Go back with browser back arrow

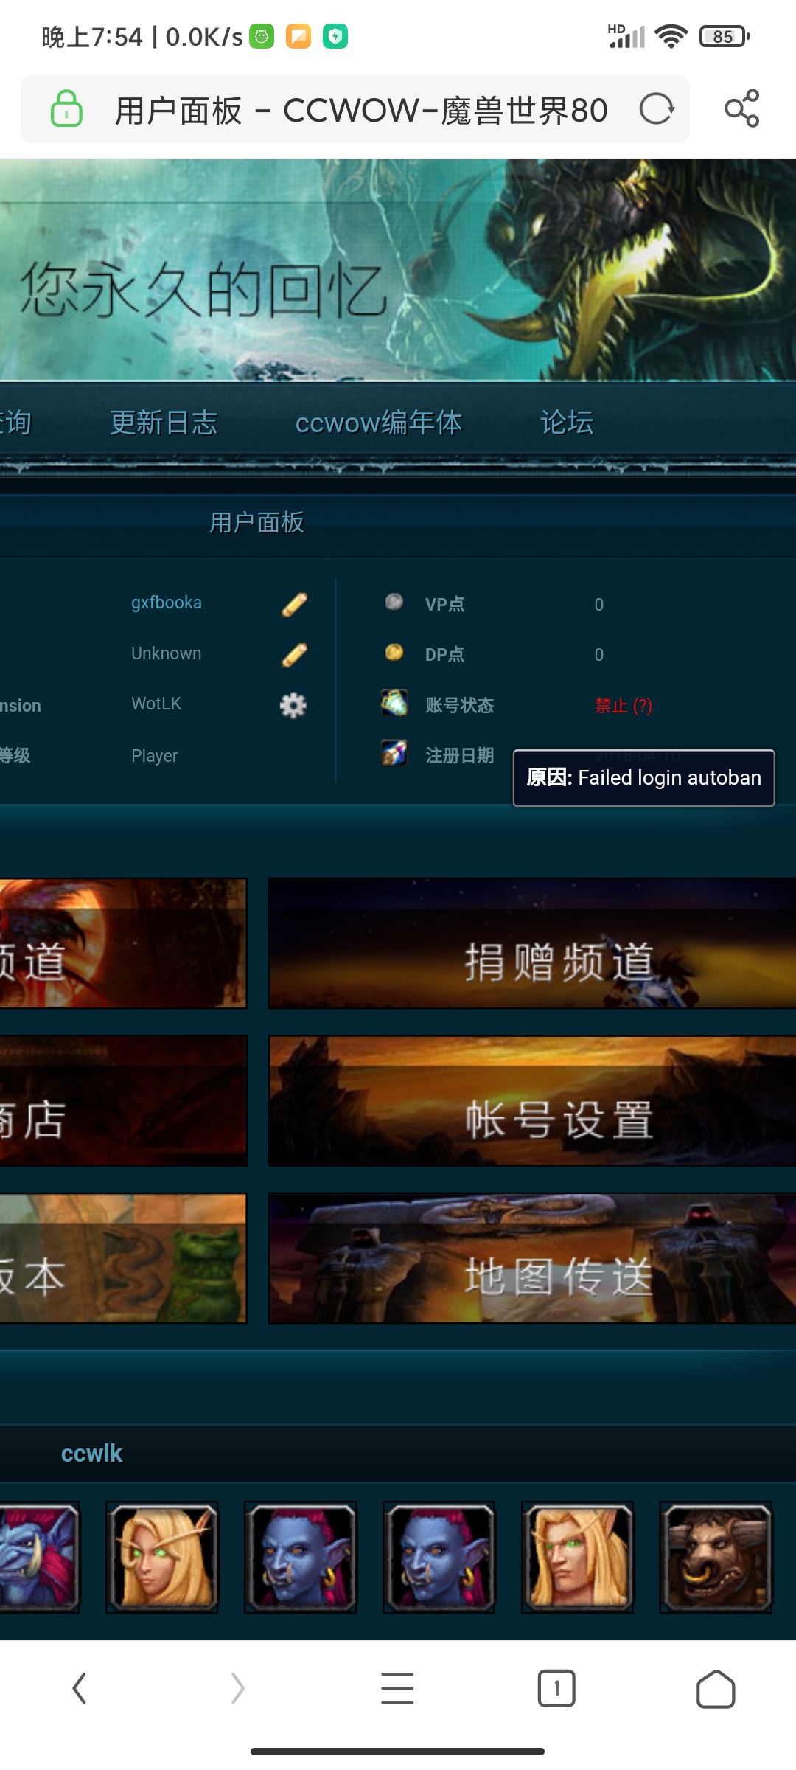click(80, 1688)
